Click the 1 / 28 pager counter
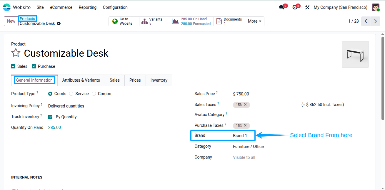Viewport: 385px width, 190px height. tap(354, 21)
